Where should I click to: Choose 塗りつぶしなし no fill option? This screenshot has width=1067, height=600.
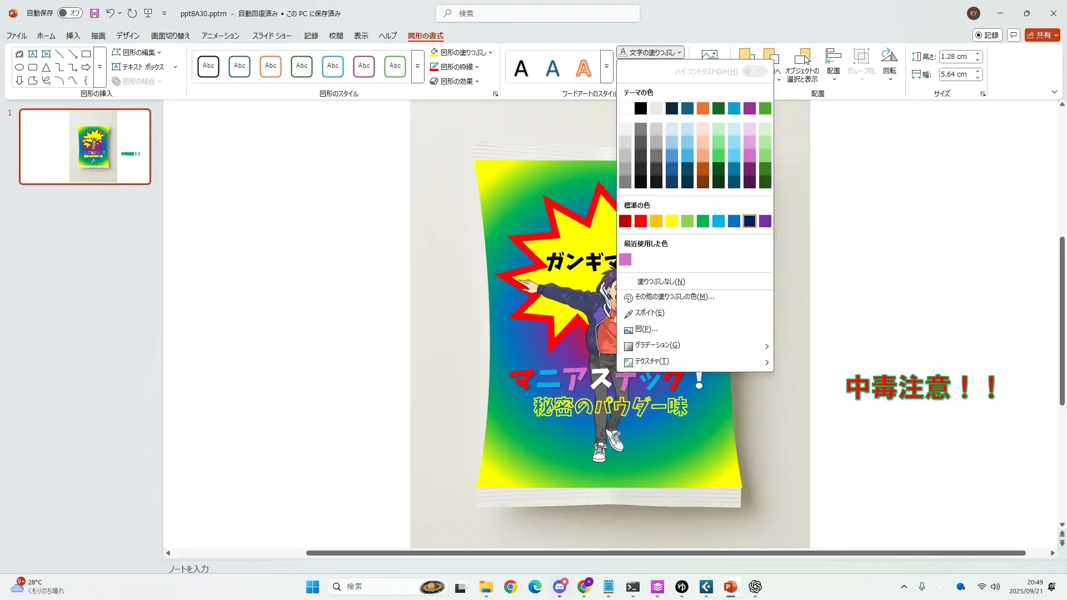(x=661, y=282)
